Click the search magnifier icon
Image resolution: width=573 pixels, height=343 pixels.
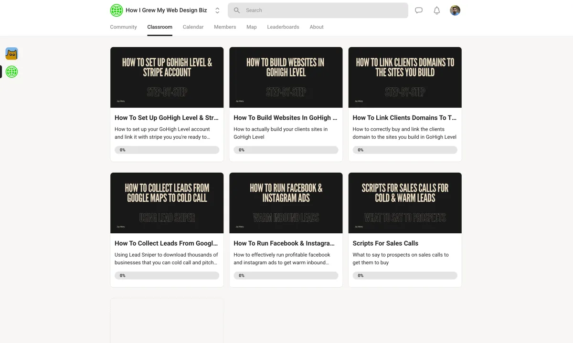click(x=237, y=10)
